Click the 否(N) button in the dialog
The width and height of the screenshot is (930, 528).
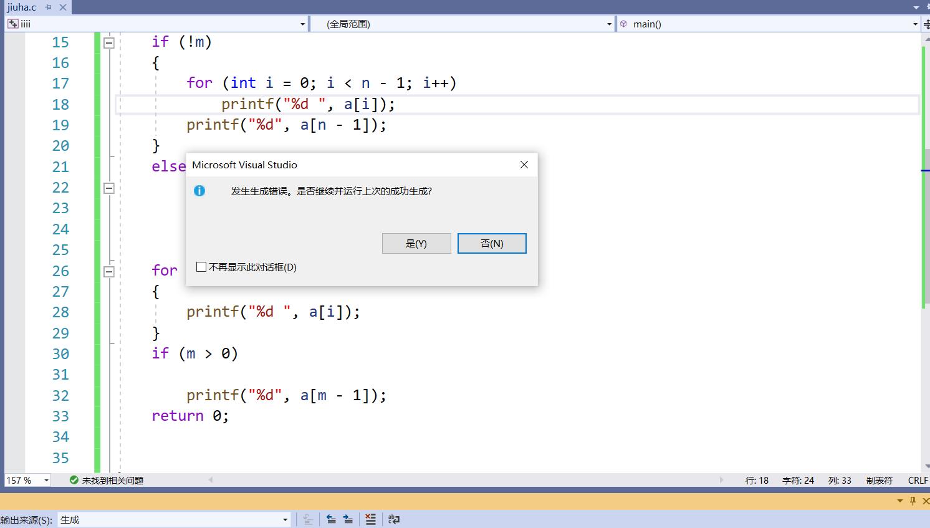click(492, 243)
